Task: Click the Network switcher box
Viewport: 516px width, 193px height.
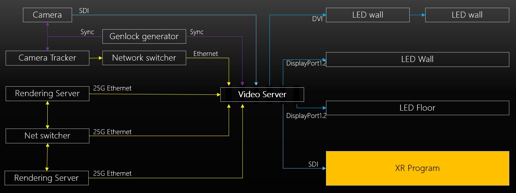Action: click(x=144, y=58)
